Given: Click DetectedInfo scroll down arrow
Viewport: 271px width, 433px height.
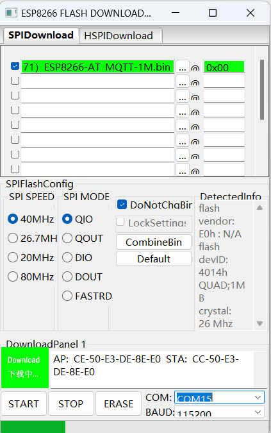Looking at the screenshot, I should [259, 323].
